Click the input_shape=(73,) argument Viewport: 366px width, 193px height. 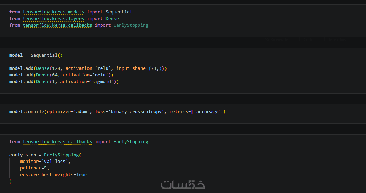click(140, 68)
